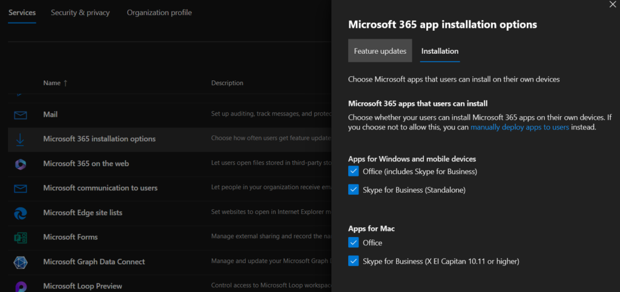Uncheck Skype for Business X El Capitan checkbox
The height and width of the screenshot is (292, 620).
click(353, 261)
